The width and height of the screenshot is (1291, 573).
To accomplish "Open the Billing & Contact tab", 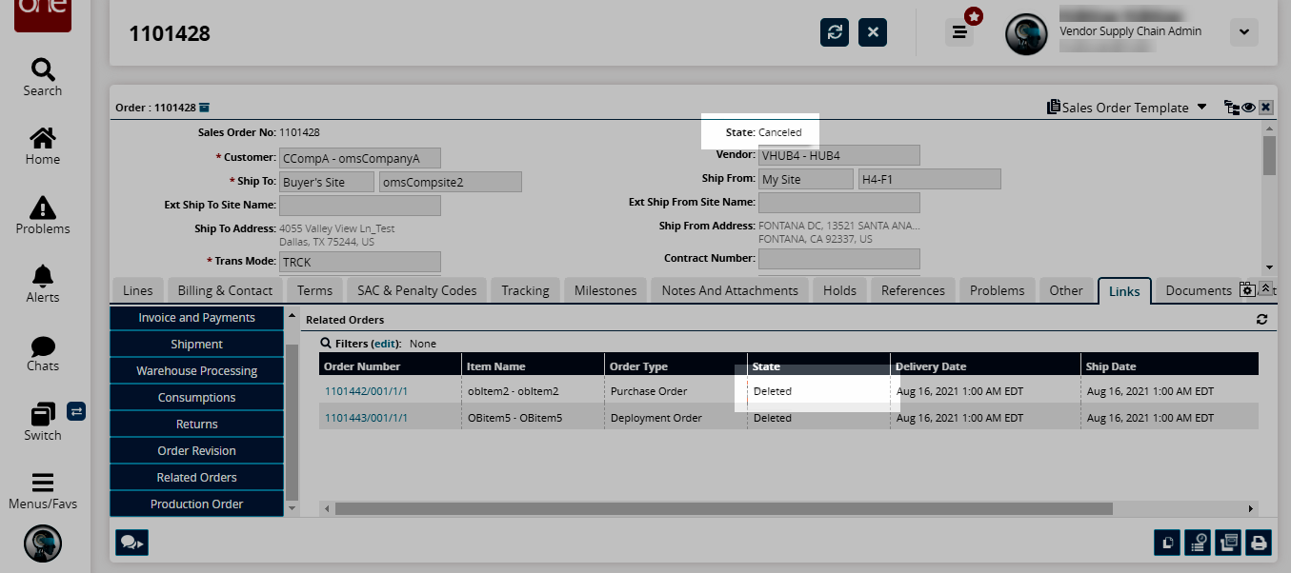I will [x=225, y=290].
